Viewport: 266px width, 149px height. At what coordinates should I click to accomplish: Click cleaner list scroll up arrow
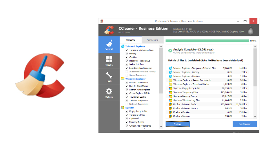pos(161,46)
